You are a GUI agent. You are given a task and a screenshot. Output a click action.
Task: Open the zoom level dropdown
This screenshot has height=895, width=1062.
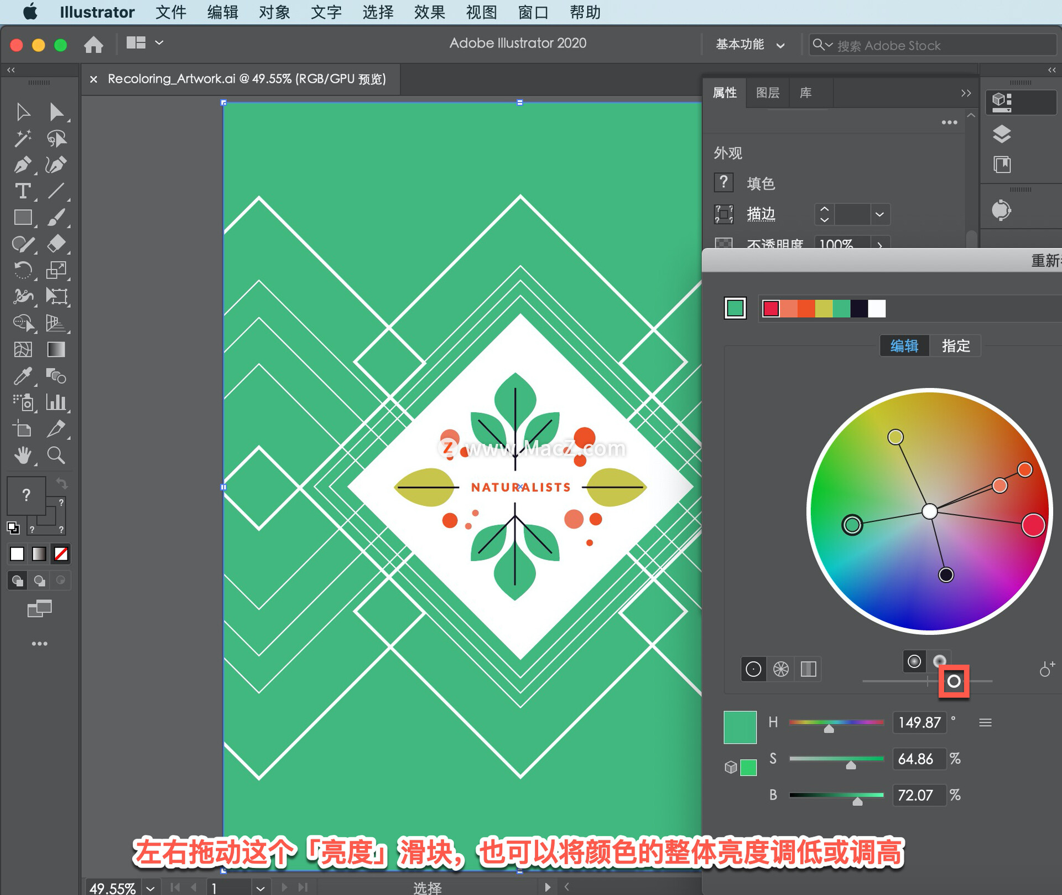pos(150,888)
